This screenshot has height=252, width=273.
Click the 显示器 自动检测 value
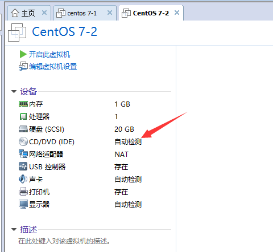pyautogui.click(x=128, y=205)
